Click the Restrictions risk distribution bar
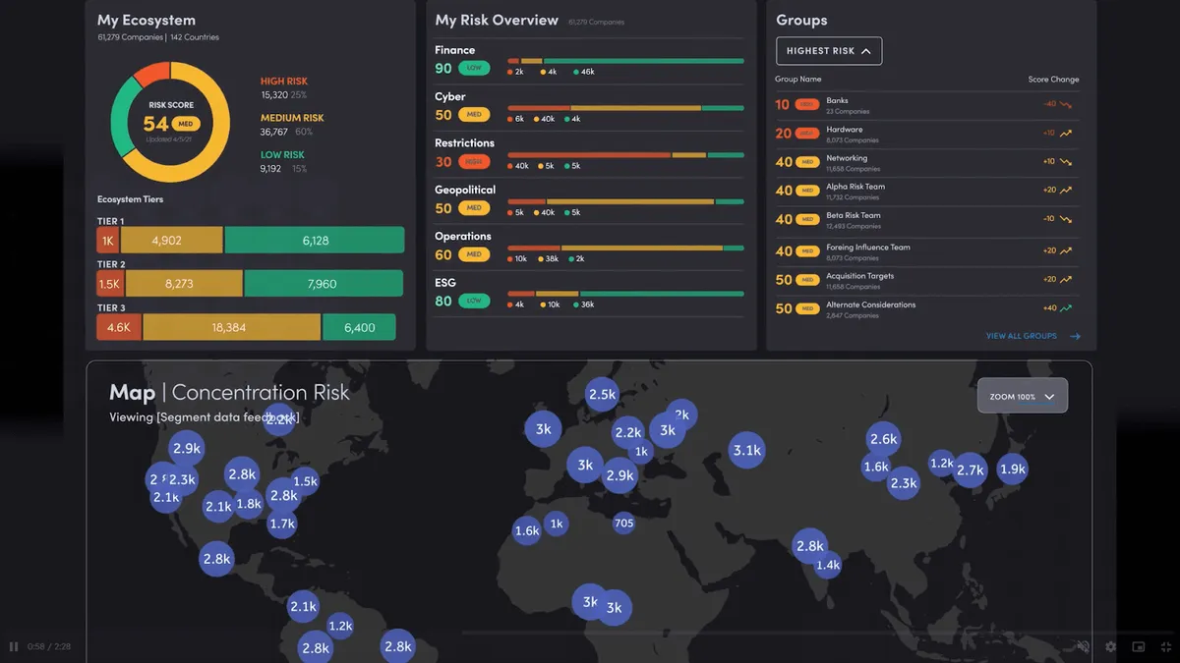Viewport: 1180px width, 663px height. click(x=625, y=154)
